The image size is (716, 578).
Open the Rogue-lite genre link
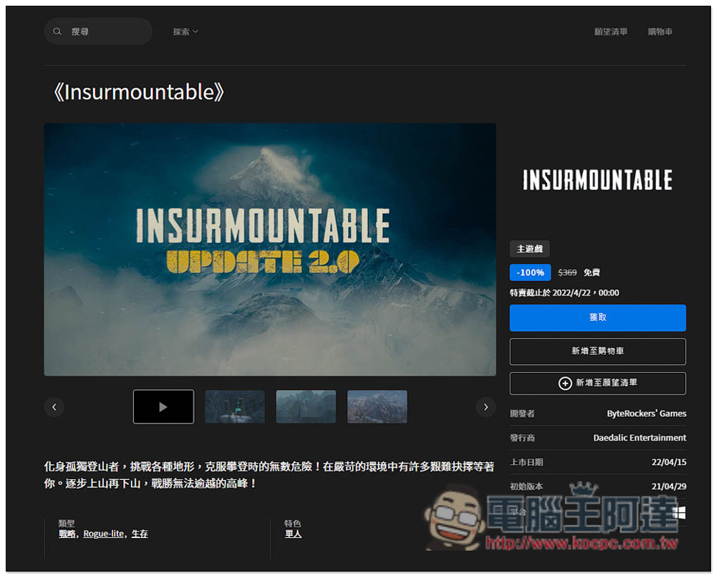[104, 534]
